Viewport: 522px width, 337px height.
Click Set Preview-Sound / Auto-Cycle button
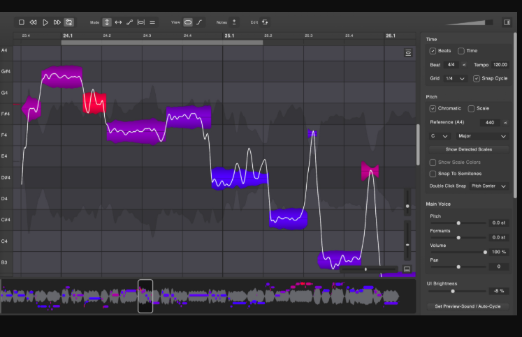467,306
